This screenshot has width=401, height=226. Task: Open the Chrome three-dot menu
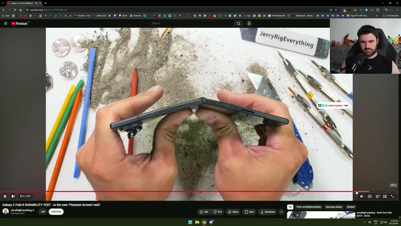397,10
